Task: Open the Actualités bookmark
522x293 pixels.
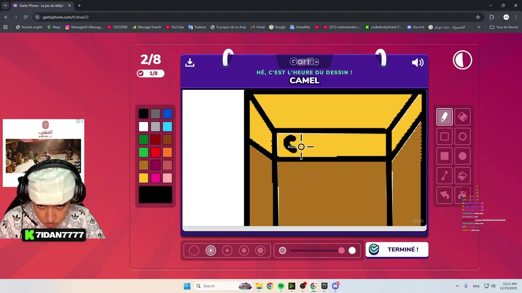Action: (300, 27)
